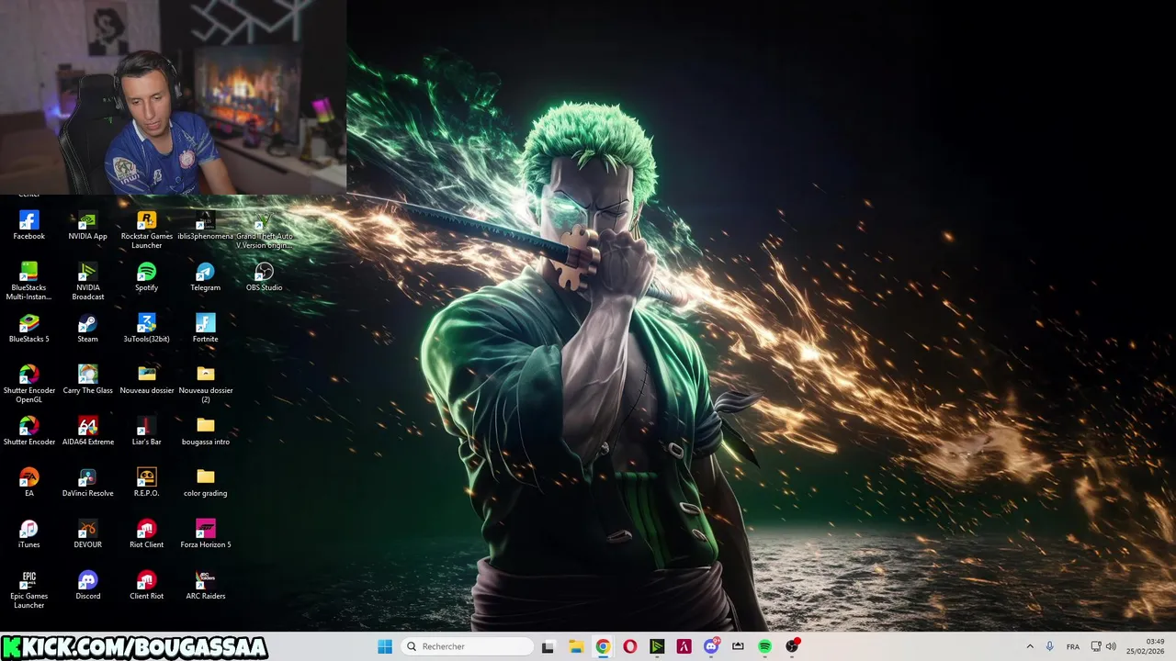This screenshot has height=661, width=1176.
Task: Select the Epic Games Launcher icon
Action: 28,589
